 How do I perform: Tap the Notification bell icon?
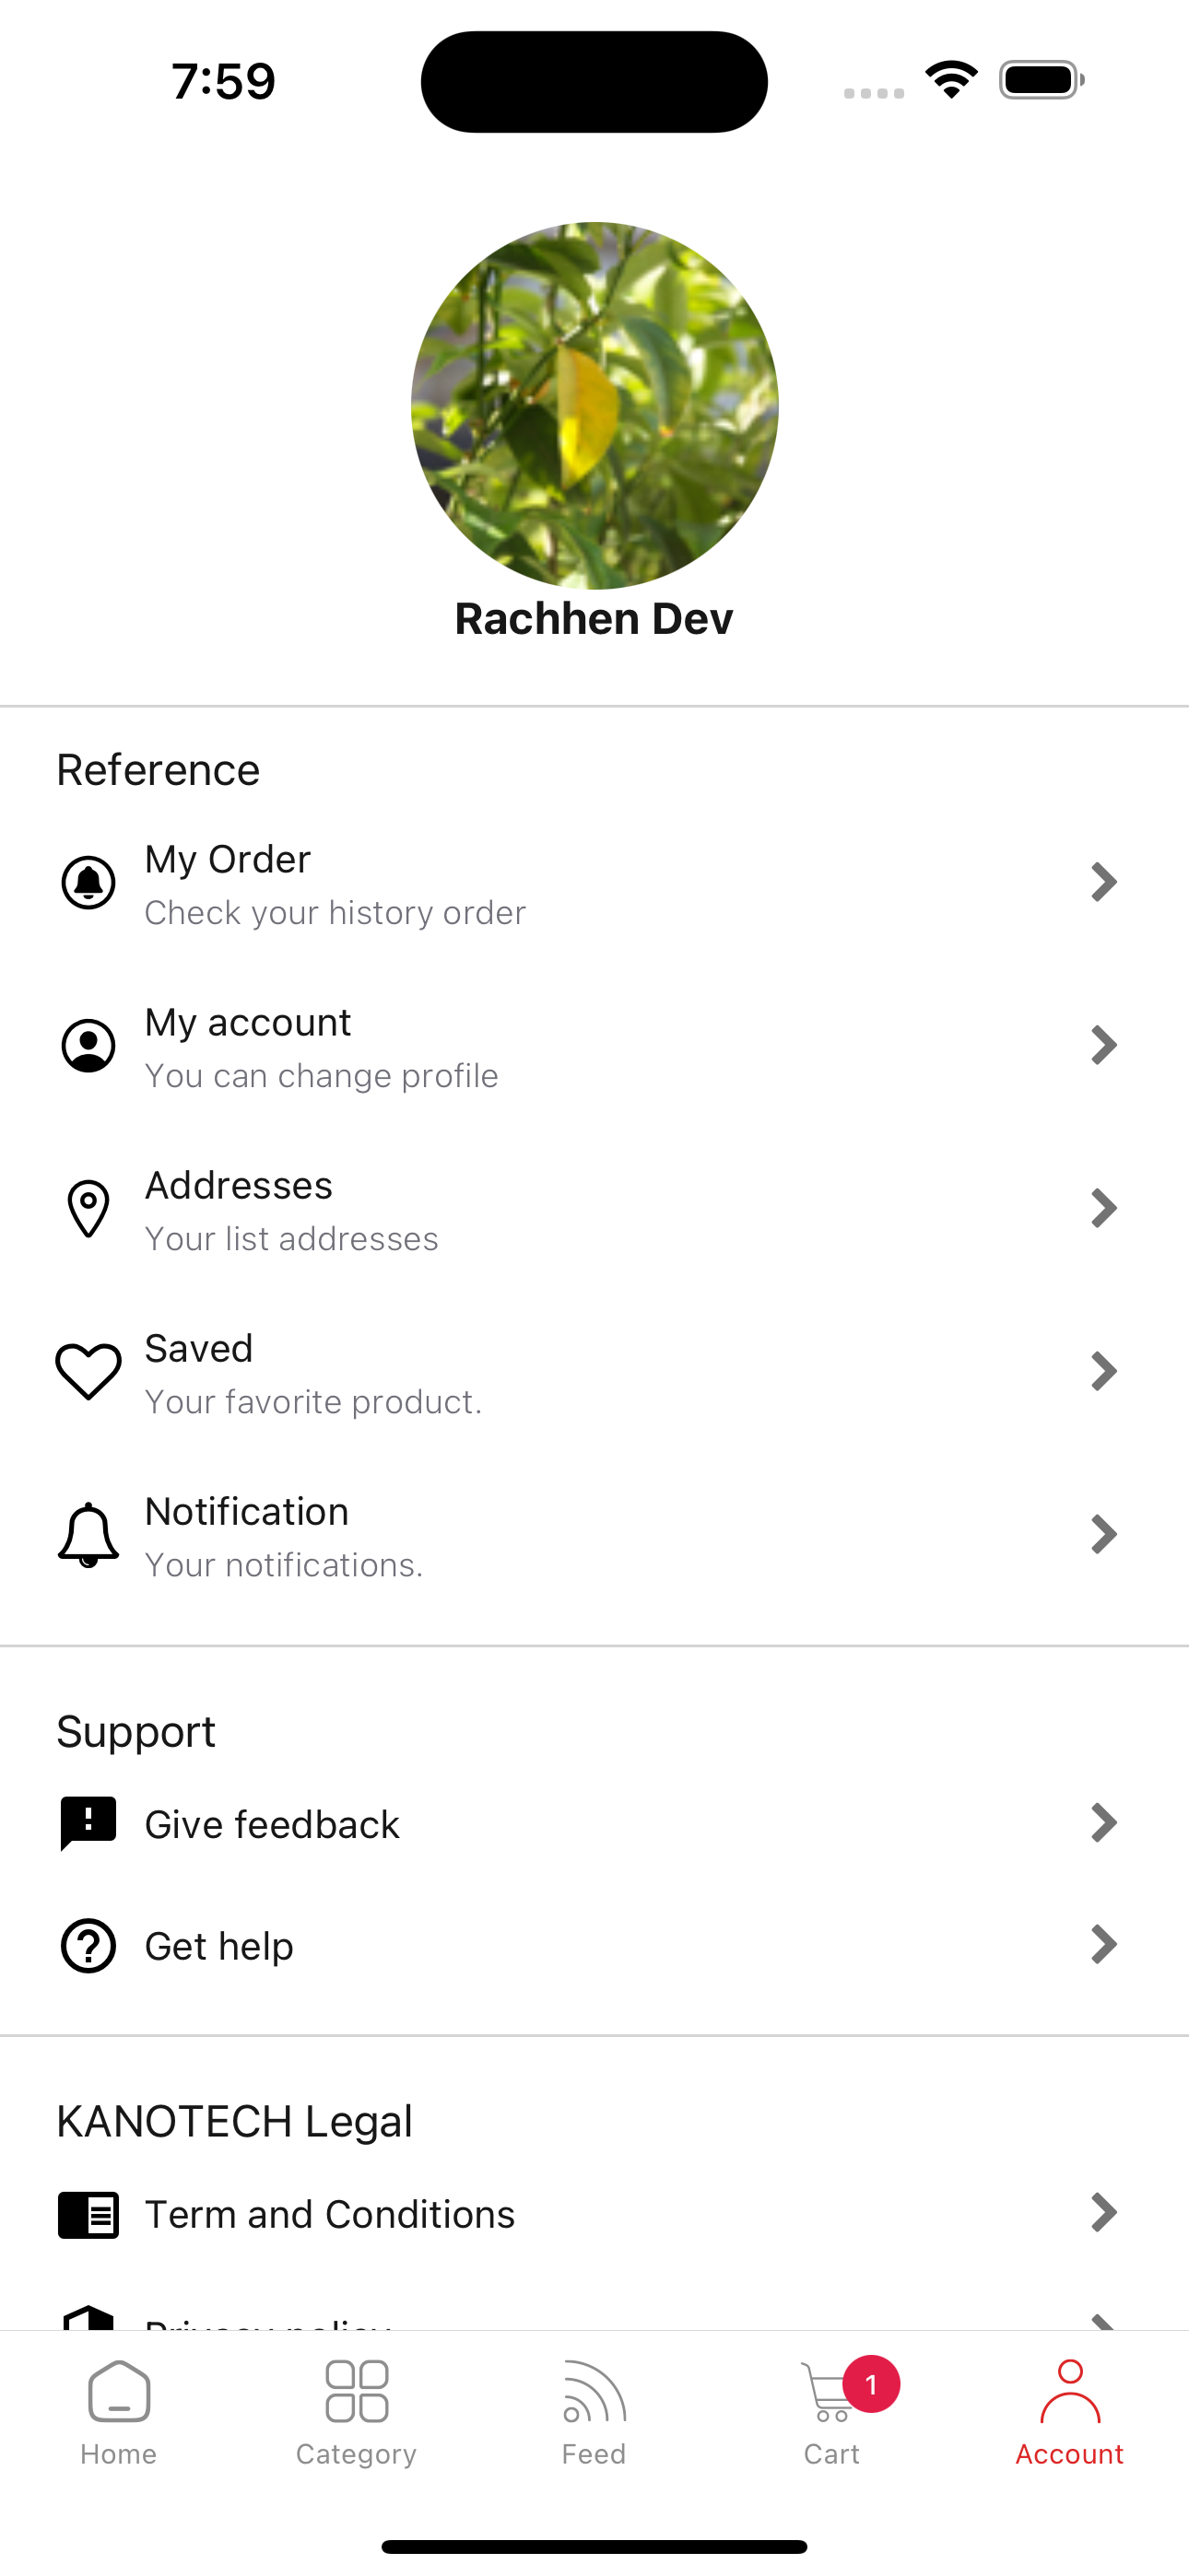tap(88, 1535)
